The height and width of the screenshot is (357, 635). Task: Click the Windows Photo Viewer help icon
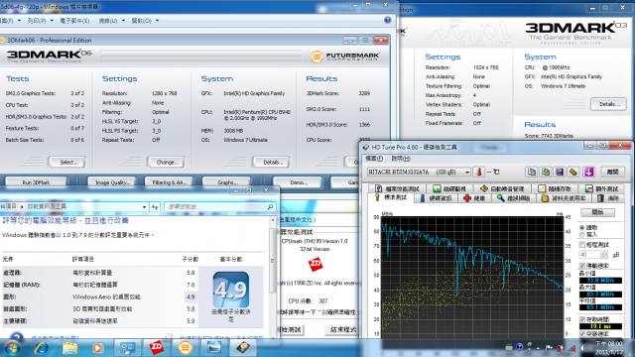coord(388,20)
